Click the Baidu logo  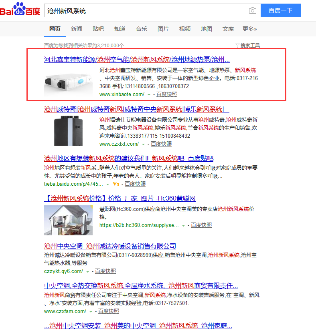[20, 9]
